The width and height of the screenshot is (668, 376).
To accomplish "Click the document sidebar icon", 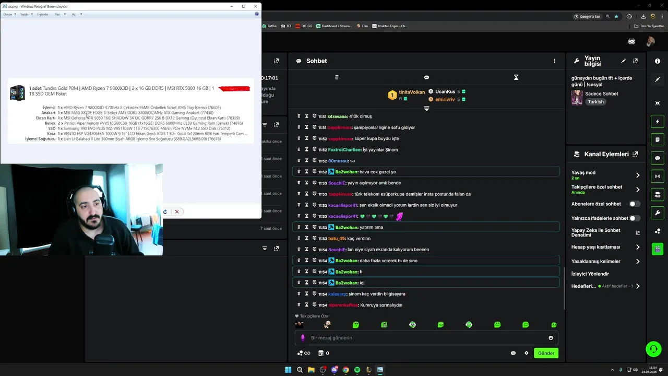I will click(658, 140).
